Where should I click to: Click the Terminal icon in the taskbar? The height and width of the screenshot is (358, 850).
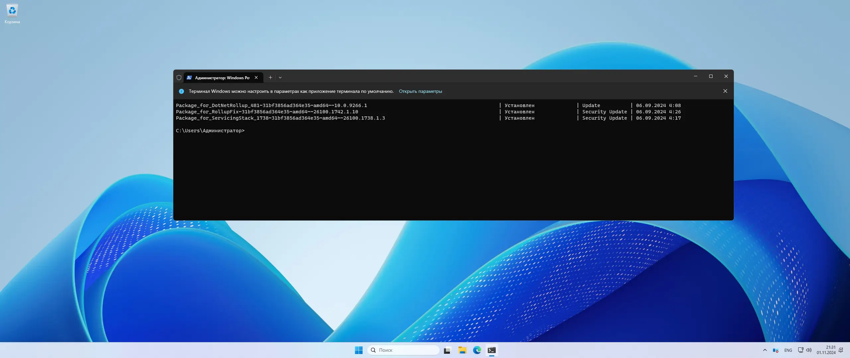tap(492, 350)
